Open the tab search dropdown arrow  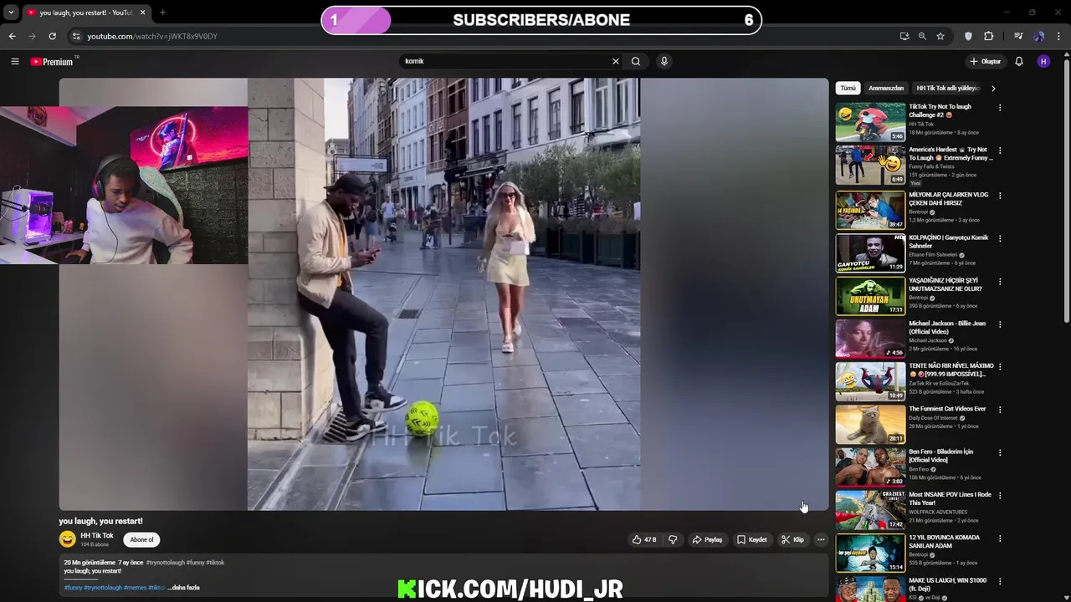11,13
